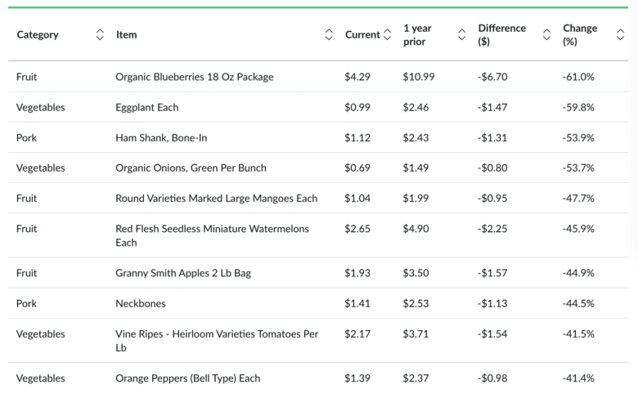This screenshot has width=638, height=398.
Task: Click the sort arrows next to Category
Action: point(100,34)
